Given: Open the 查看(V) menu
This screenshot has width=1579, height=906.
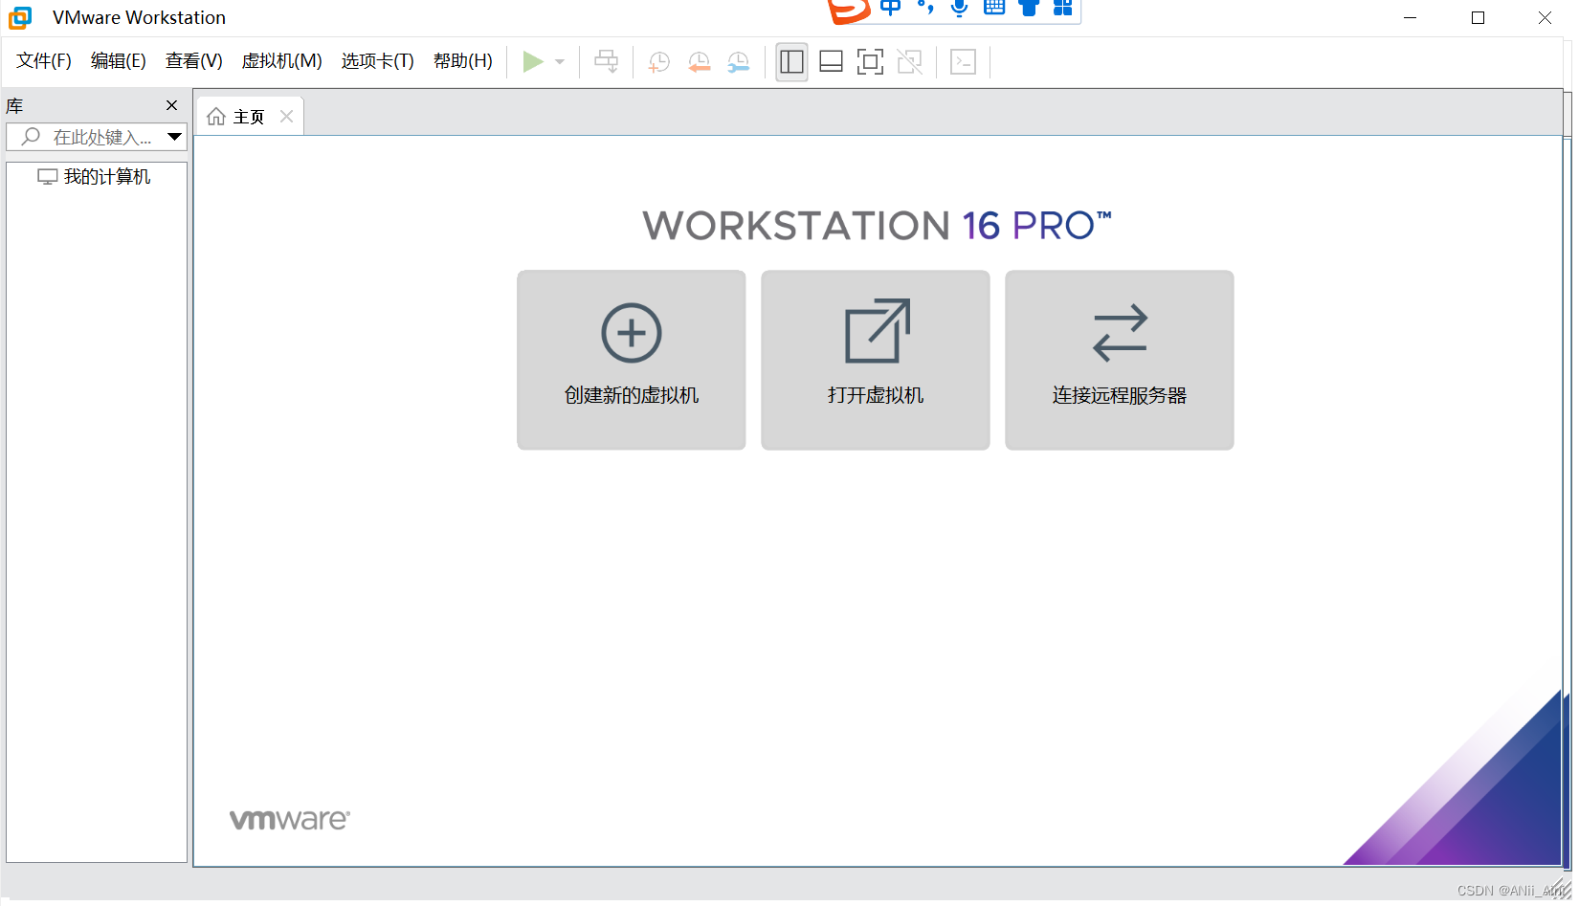Looking at the screenshot, I should click(194, 61).
